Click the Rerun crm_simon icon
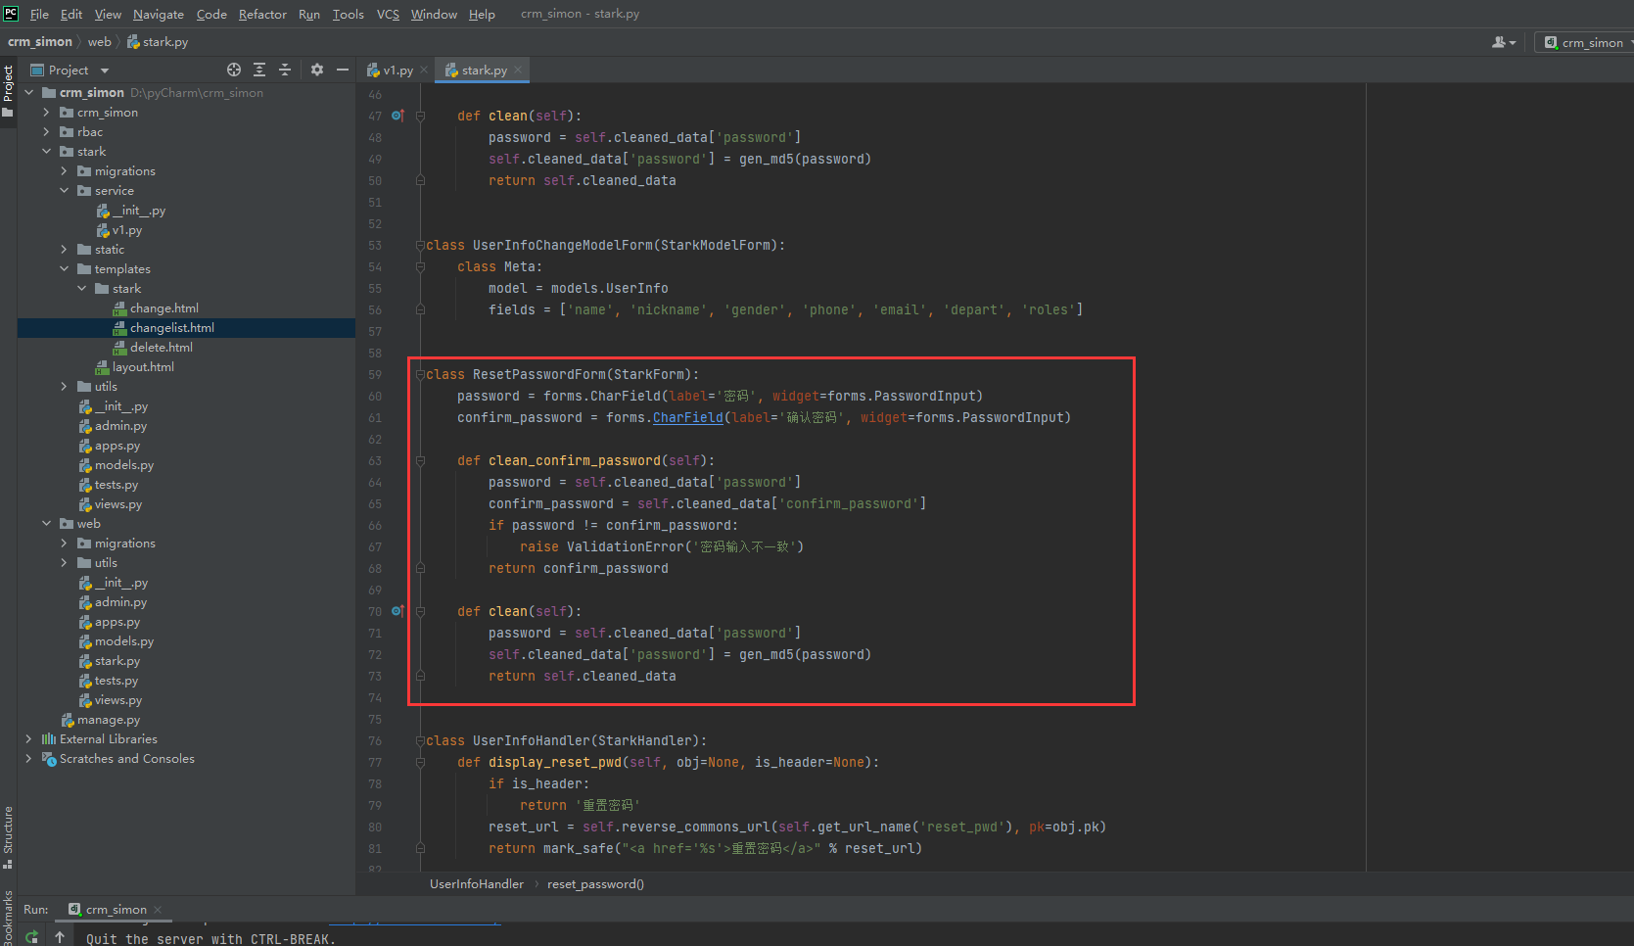This screenshot has width=1634, height=946. [32, 937]
